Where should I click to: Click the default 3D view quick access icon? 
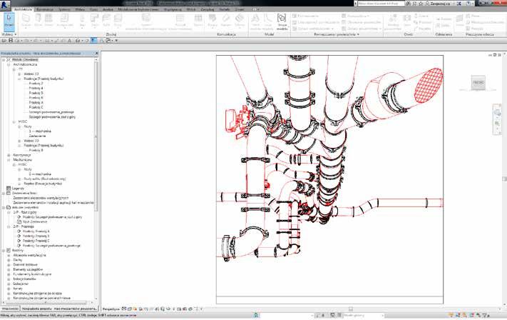coord(78,41)
